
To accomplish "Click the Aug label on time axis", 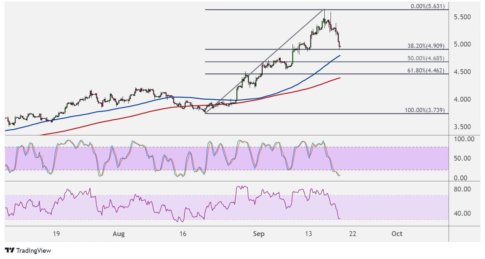I will click(x=119, y=234).
